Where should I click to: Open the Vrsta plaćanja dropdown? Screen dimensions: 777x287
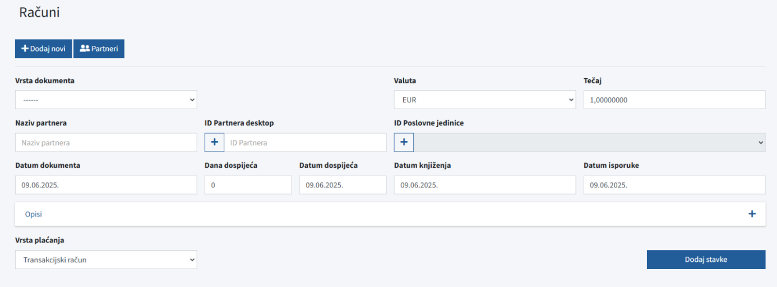tap(106, 260)
